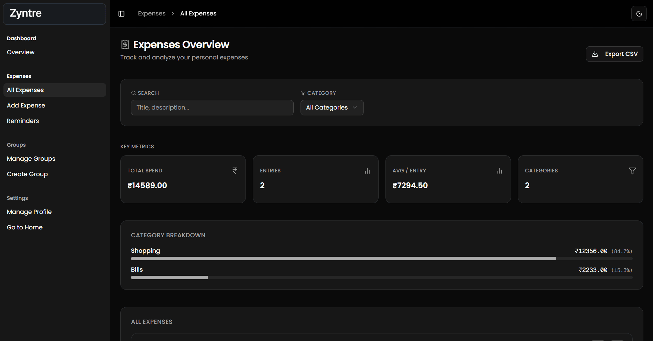Go to Reminders in the sidebar

[23, 121]
